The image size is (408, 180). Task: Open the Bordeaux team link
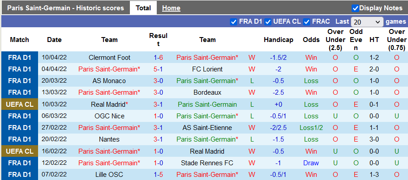pos(207,92)
